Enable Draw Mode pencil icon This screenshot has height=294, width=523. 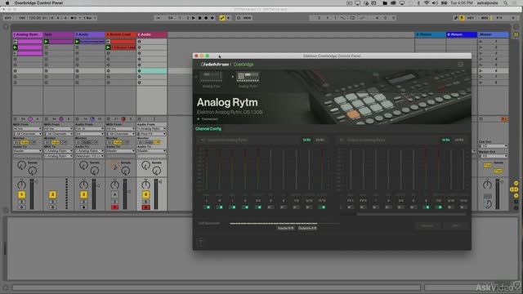456,18
